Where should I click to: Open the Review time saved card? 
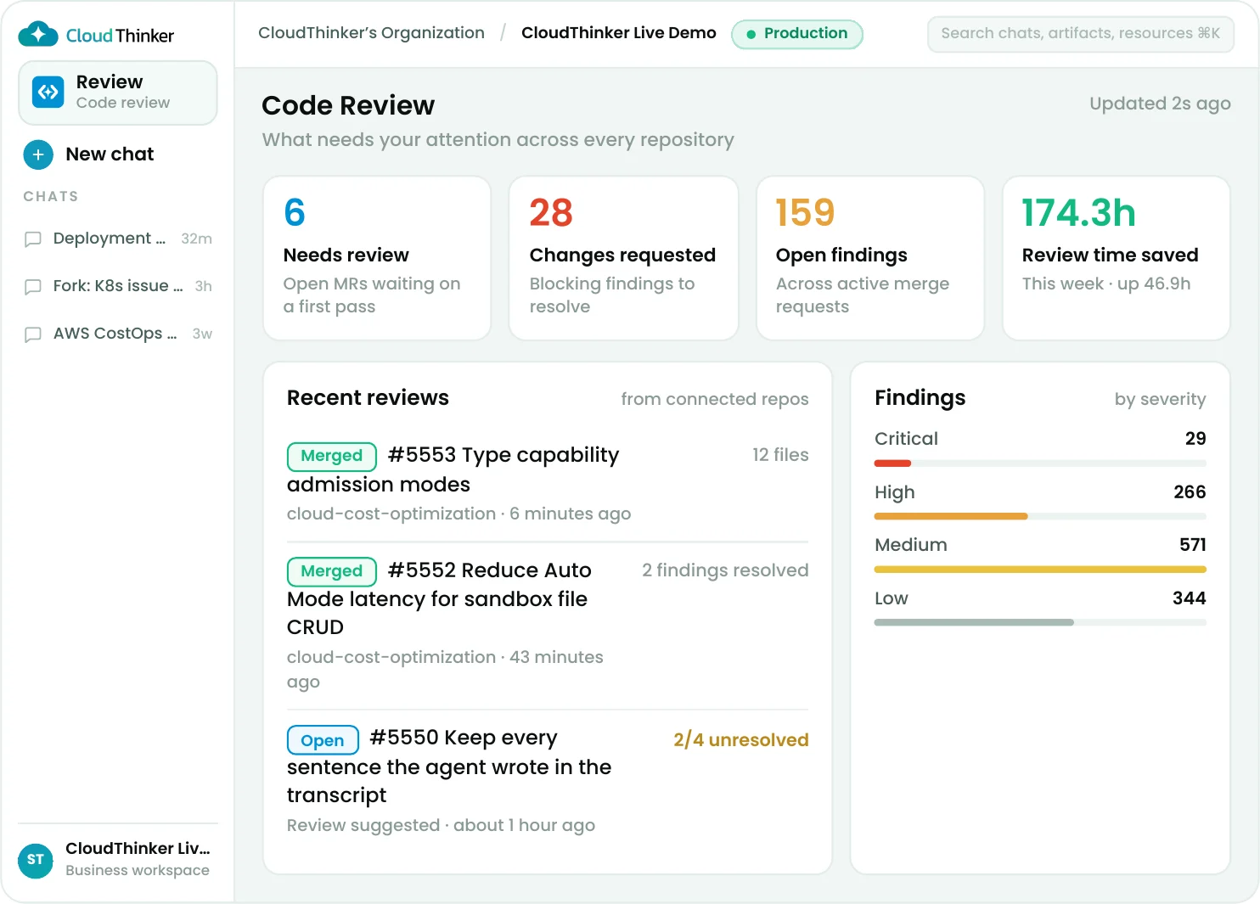coord(1117,258)
